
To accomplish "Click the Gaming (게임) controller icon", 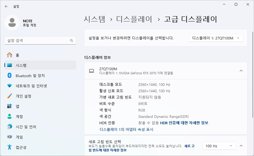I will 9,137.
